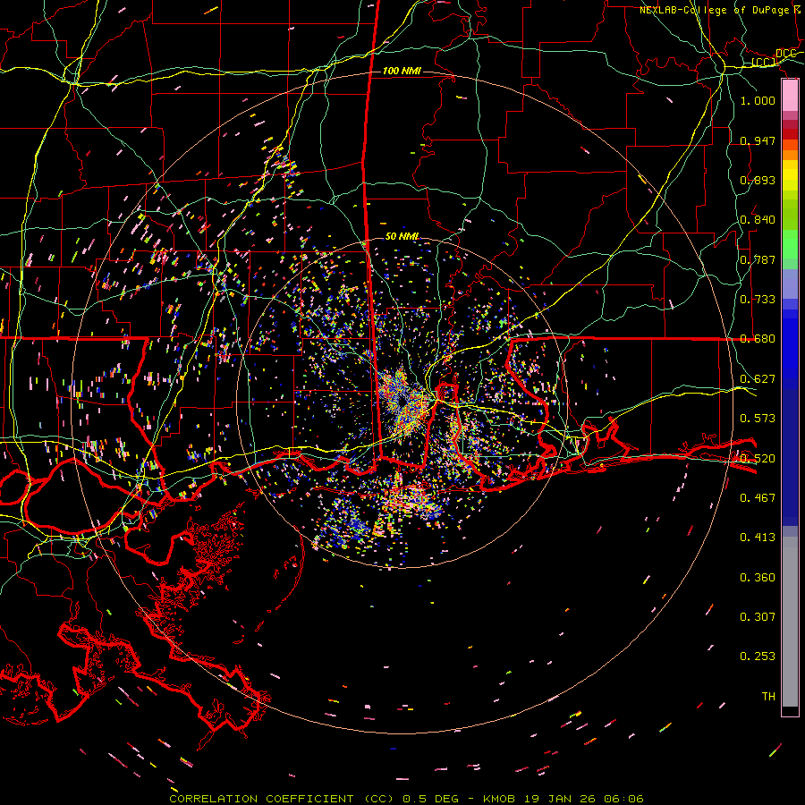
Task: Select the 0.893 legend value
Action: [x=758, y=180]
